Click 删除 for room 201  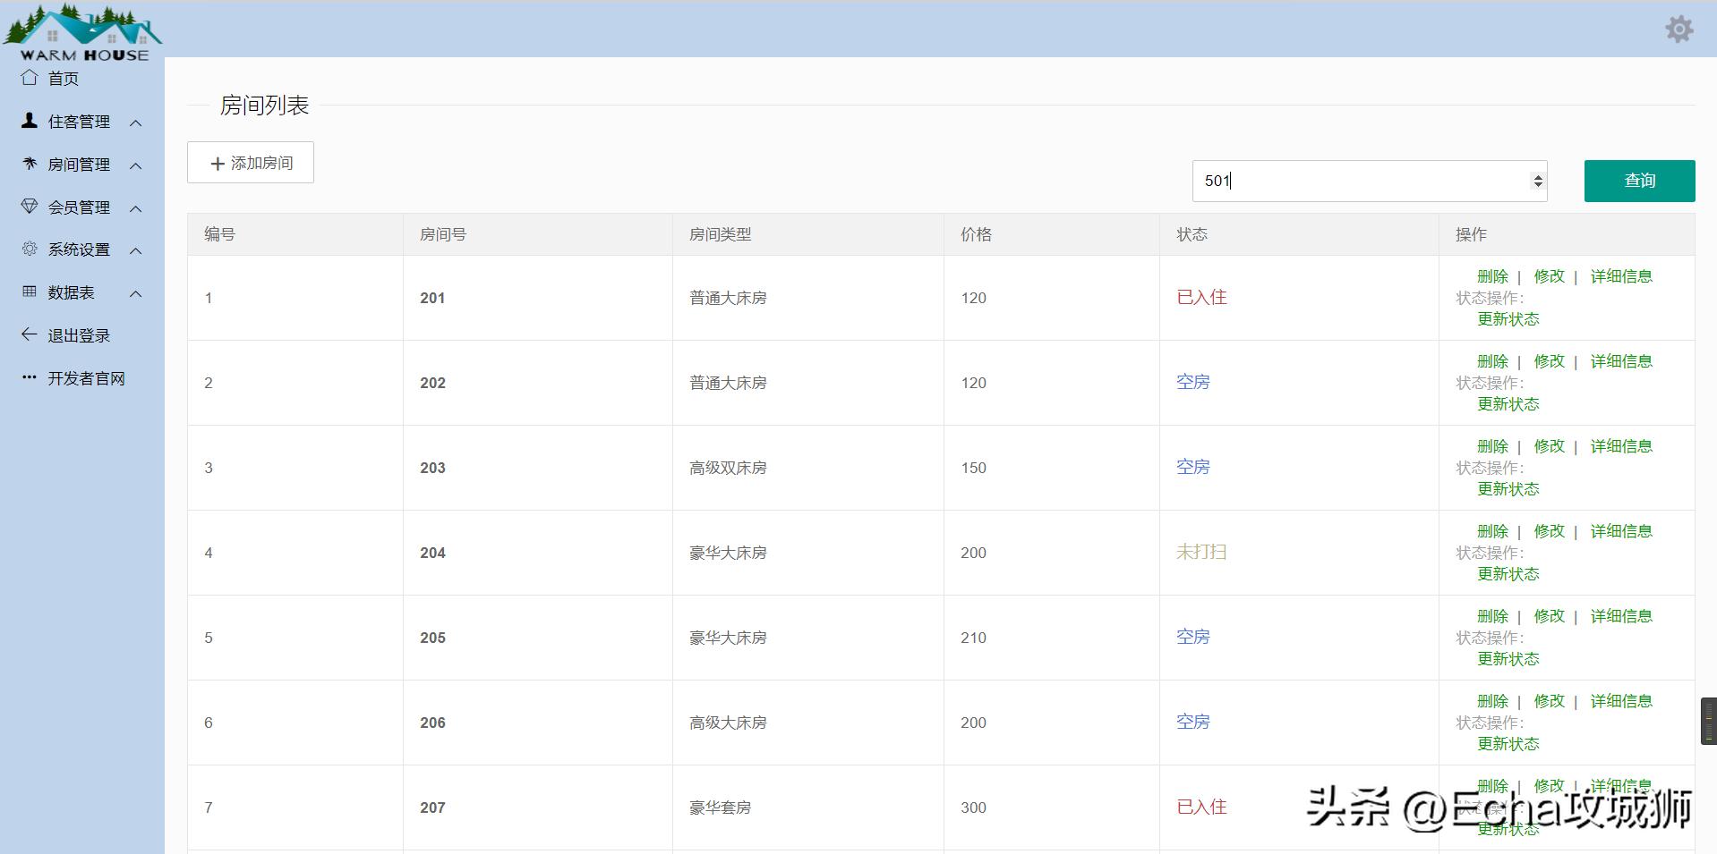(1491, 275)
